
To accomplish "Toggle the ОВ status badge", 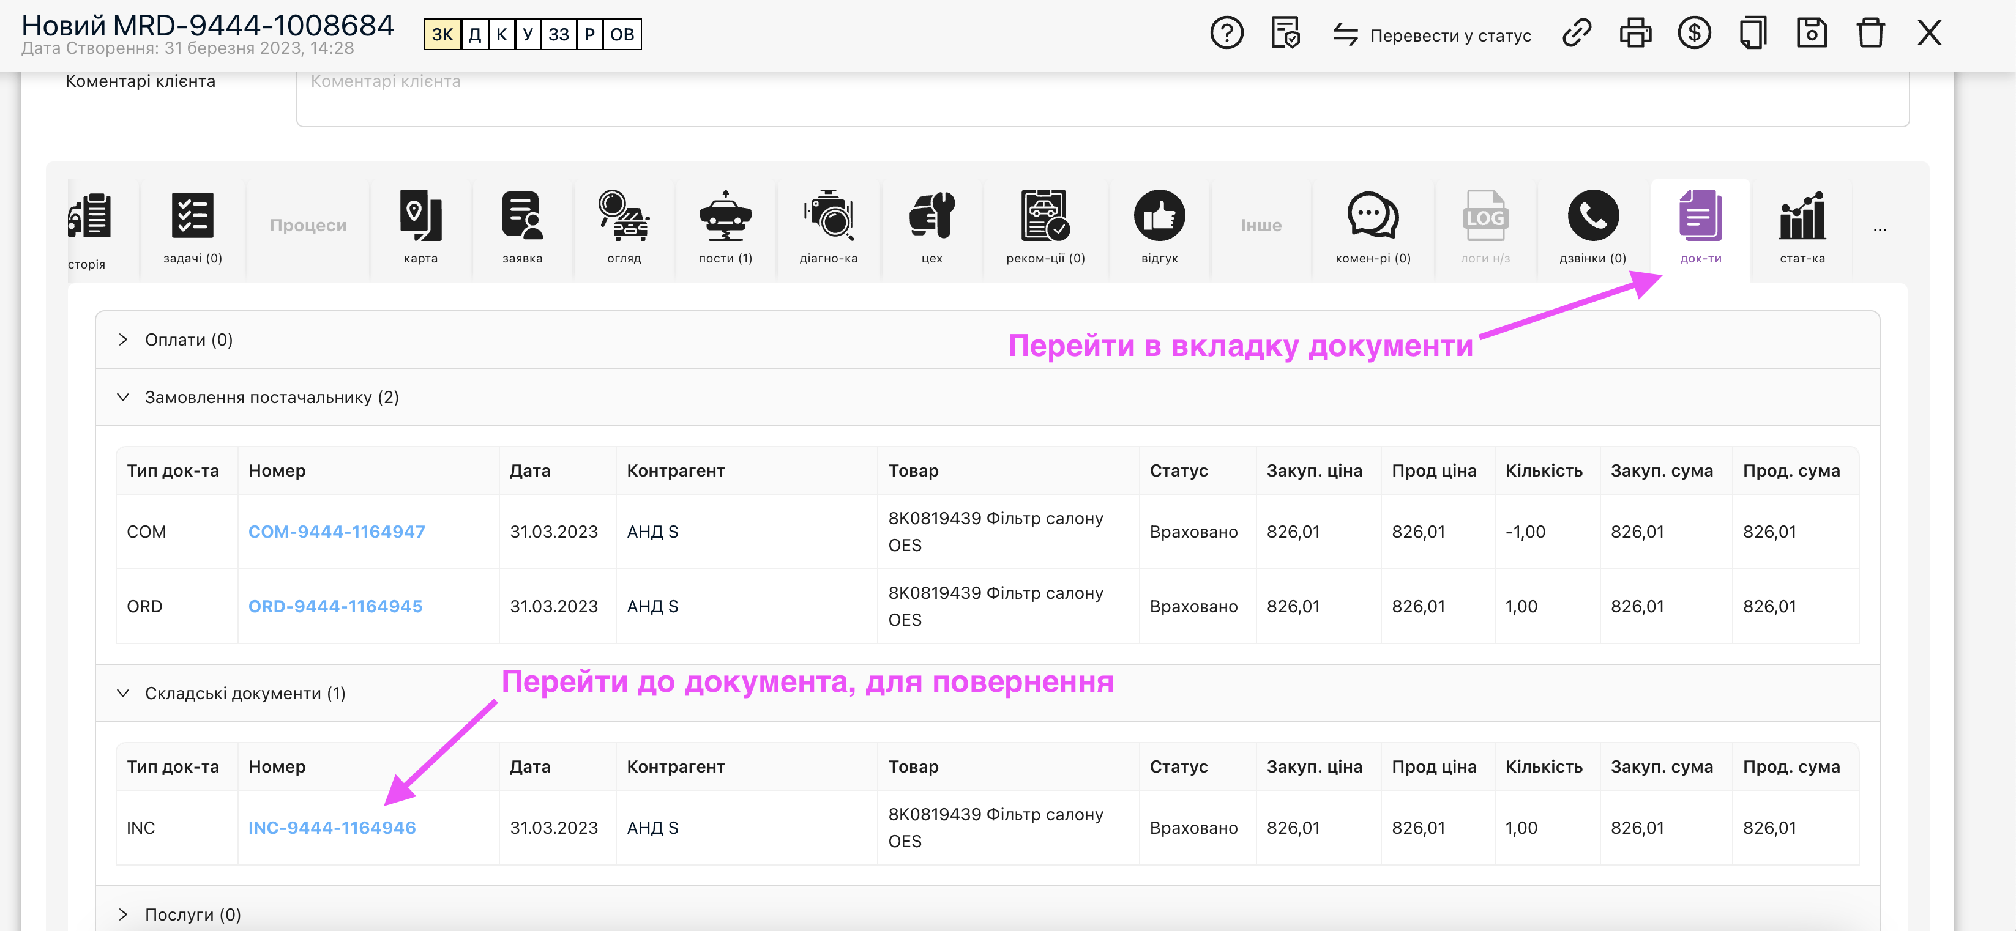I will tap(622, 34).
